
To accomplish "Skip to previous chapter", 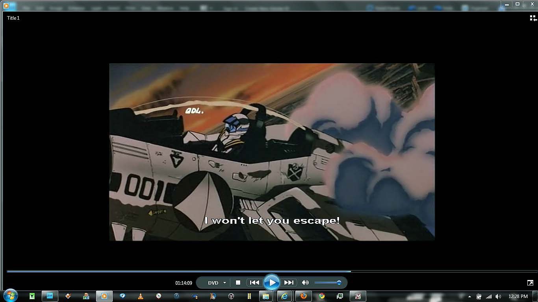I will click(254, 282).
